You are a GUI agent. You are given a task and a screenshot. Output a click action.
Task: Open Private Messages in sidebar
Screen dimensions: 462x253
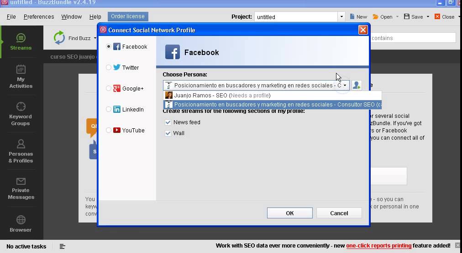[21, 188]
